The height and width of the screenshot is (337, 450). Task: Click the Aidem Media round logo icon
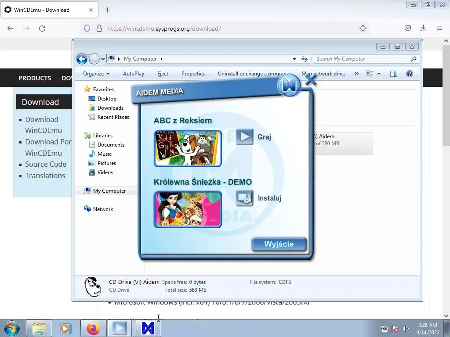pyautogui.click(x=289, y=85)
